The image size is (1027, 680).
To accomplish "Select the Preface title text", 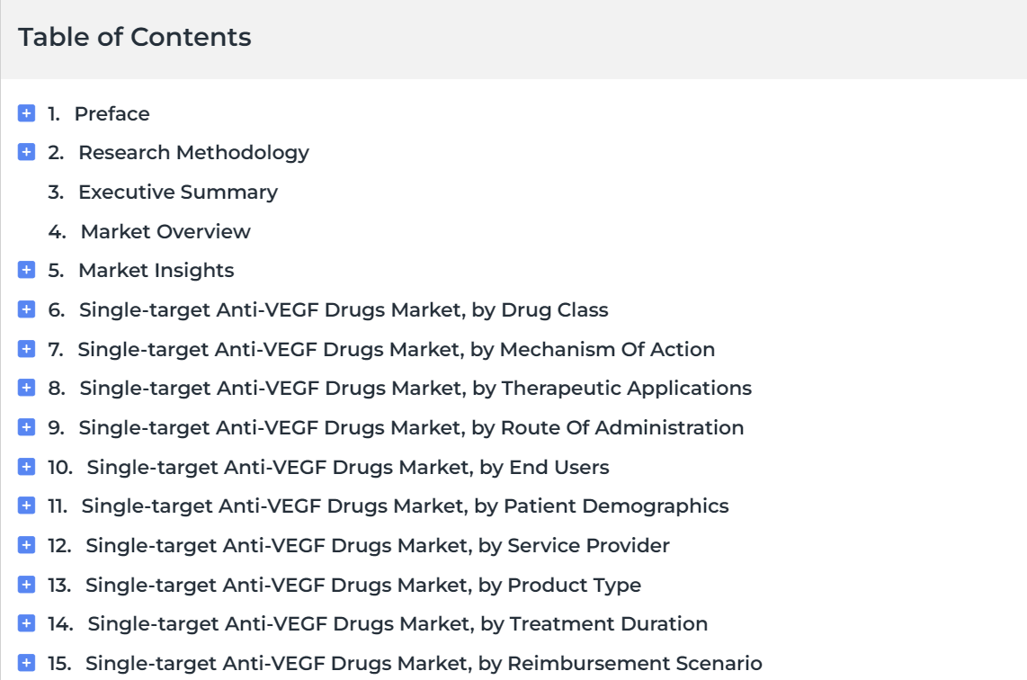I will pos(112,113).
